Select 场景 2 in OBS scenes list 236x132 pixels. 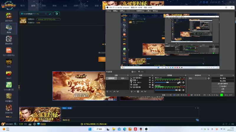pos(123,78)
